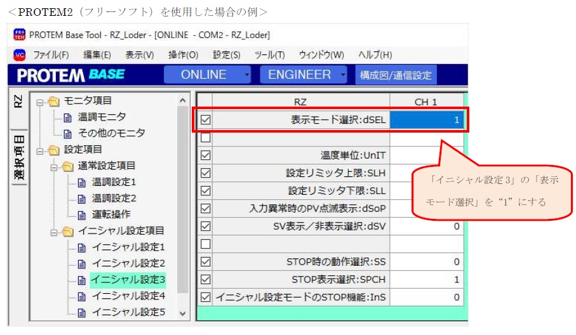The width and height of the screenshot is (576, 335).
Task: Uncheck the 設定リミッタ下限:SLL checkbox
Action: (205, 191)
